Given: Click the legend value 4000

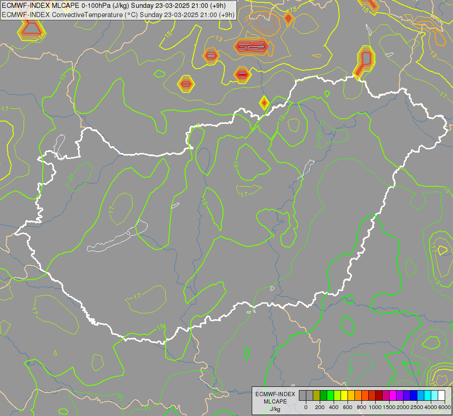Looking at the screenshot, I should tap(431, 407).
